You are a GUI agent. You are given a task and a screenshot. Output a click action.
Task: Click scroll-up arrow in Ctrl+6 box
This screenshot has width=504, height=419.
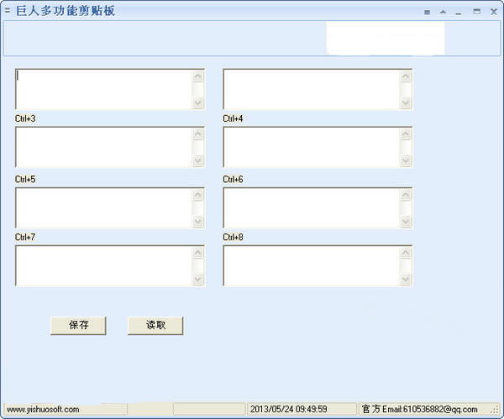pyautogui.click(x=406, y=195)
